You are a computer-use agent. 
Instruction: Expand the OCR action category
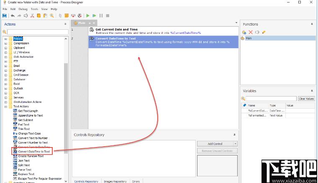tap(6, 93)
